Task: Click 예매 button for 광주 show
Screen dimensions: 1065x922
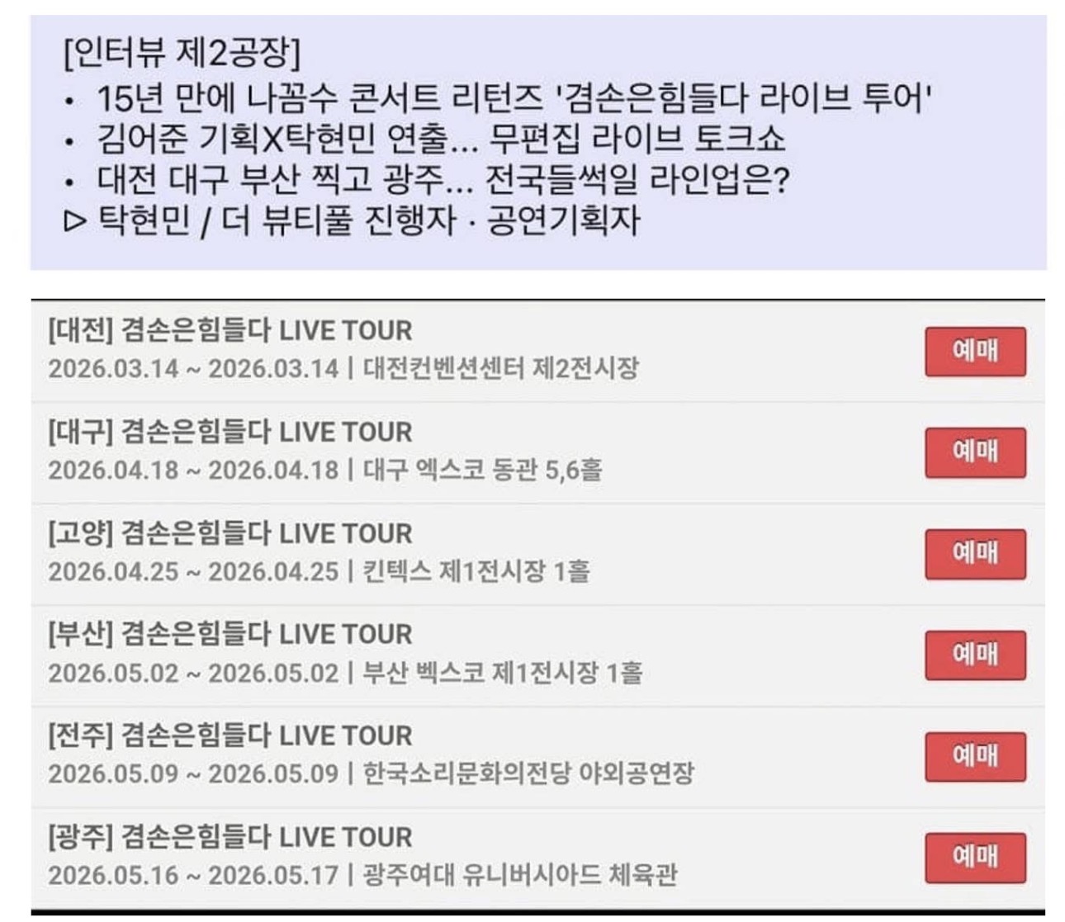Action: click(975, 858)
